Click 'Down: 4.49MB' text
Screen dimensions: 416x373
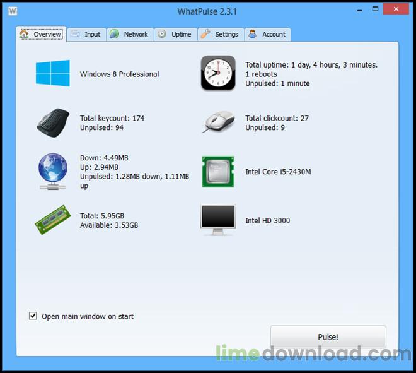[x=104, y=158]
